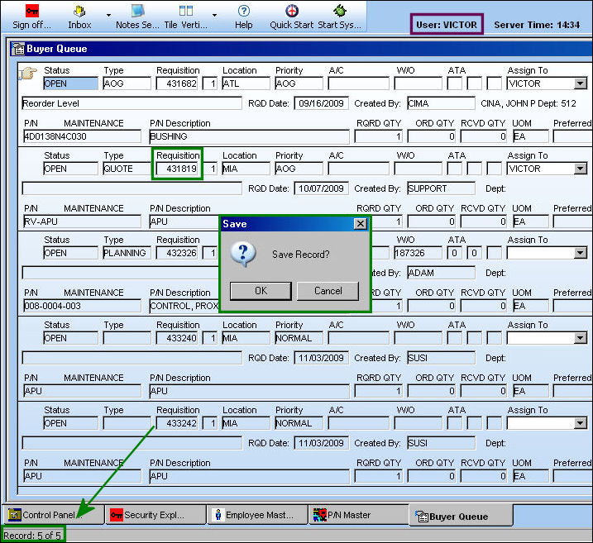Click the BUSHING description field
The image size is (593, 543).
(249, 136)
